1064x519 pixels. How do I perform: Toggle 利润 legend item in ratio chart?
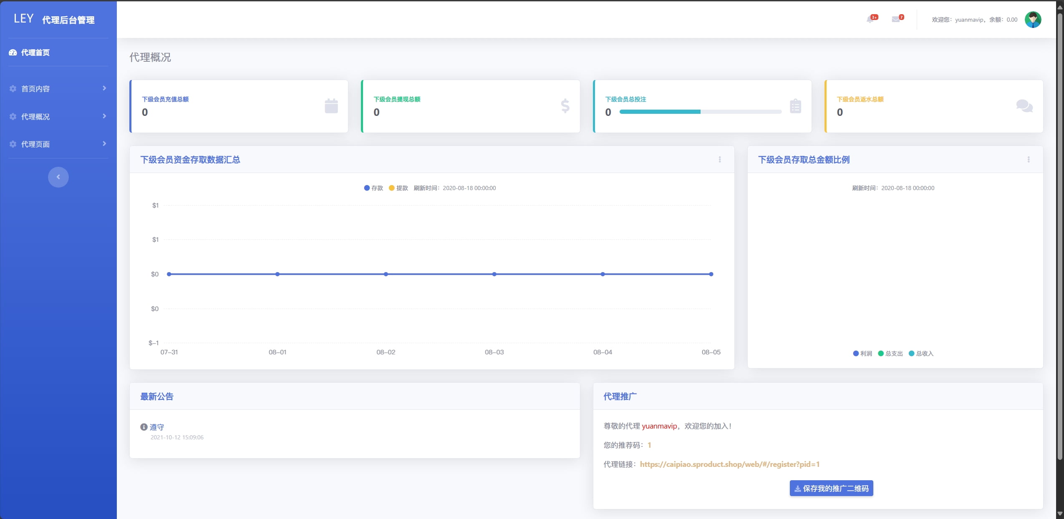click(862, 354)
